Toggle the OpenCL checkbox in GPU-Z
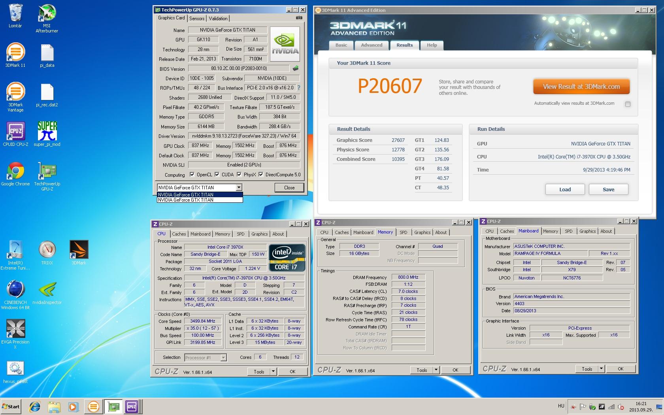Viewport: 664px width, 415px height. pyautogui.click(x=192, y=174)
